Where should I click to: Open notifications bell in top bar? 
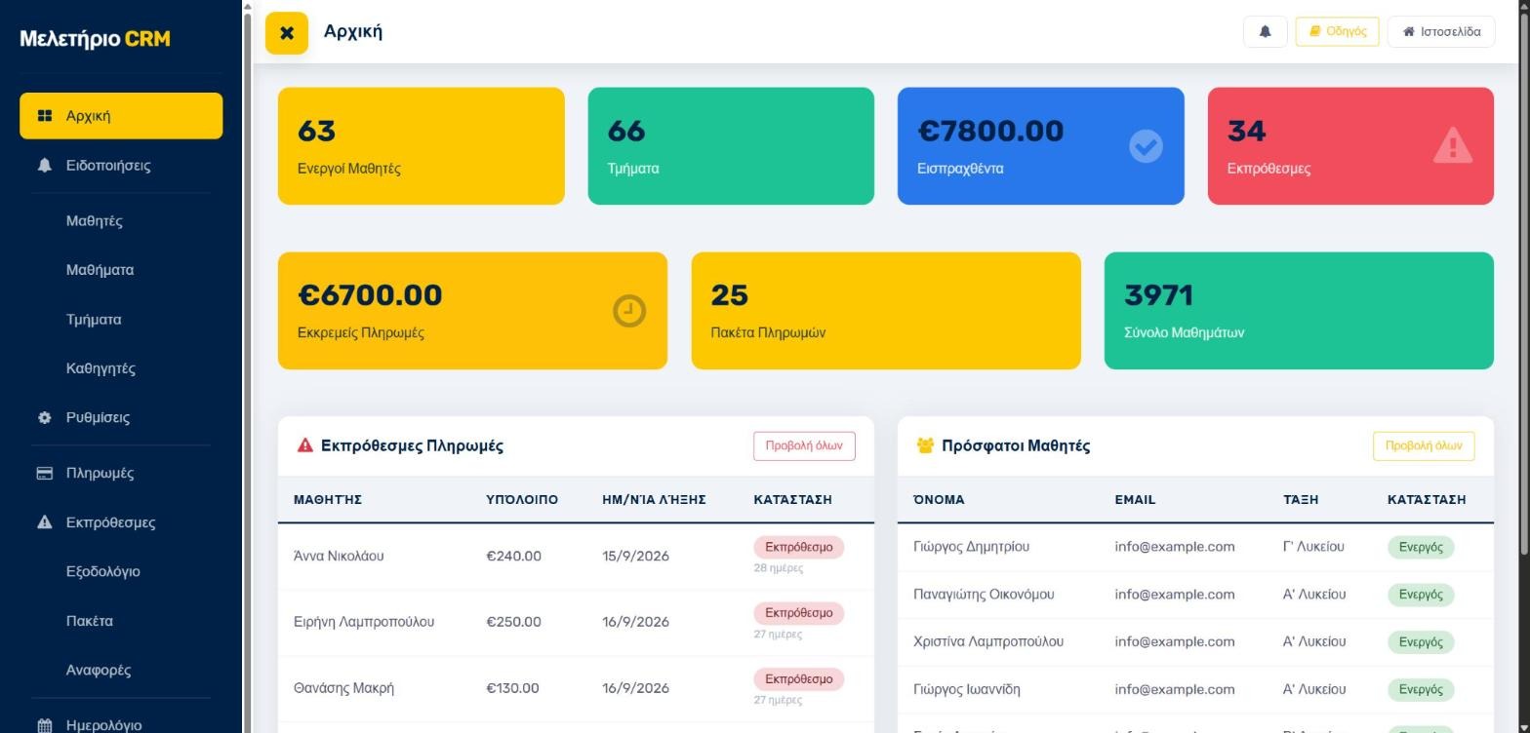click(x=1266, y=31)
